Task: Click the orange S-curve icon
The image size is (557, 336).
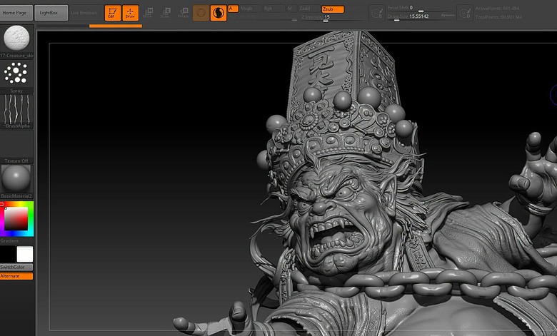Action: 219,13
